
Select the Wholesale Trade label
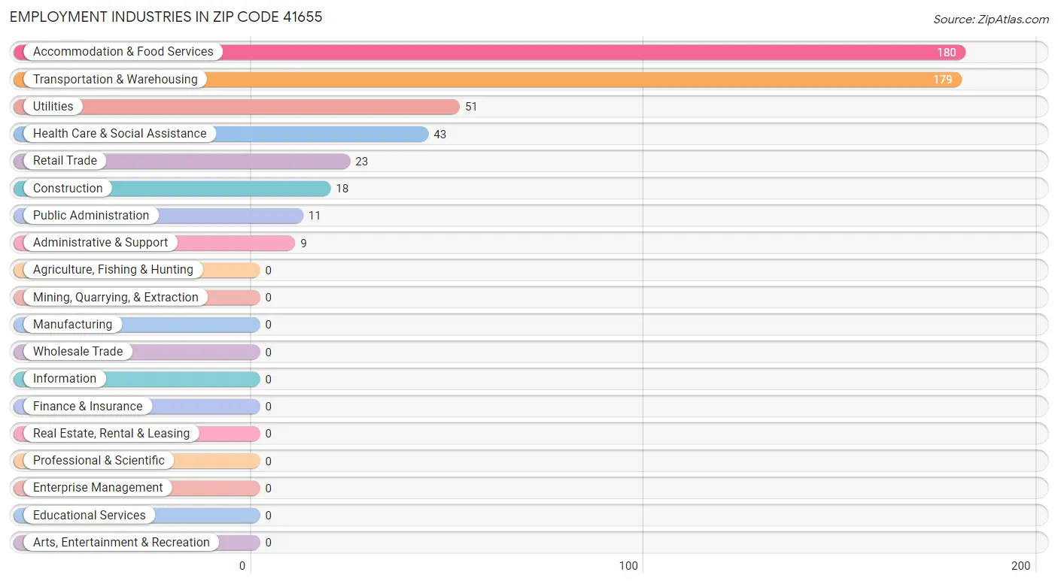click(78, 351)
